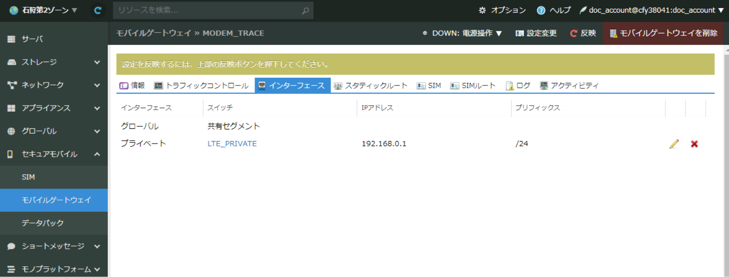Click モバイルゲートウェイを削除 button
Screen dimensions: 729x277
pyautogui.click(x=663, y=33)
